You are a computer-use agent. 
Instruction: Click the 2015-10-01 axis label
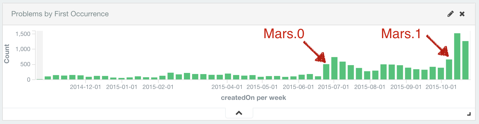tap(441, 87)
